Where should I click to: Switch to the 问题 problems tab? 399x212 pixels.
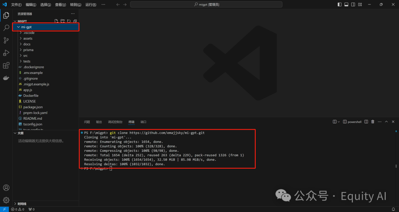87,122
